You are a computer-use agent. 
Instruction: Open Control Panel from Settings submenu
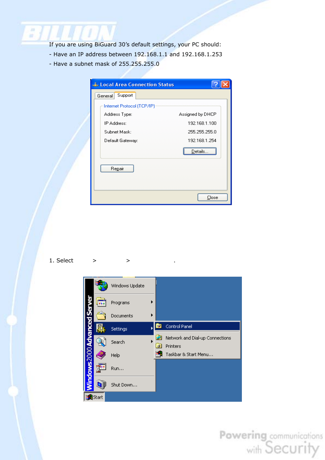(178, 326)
